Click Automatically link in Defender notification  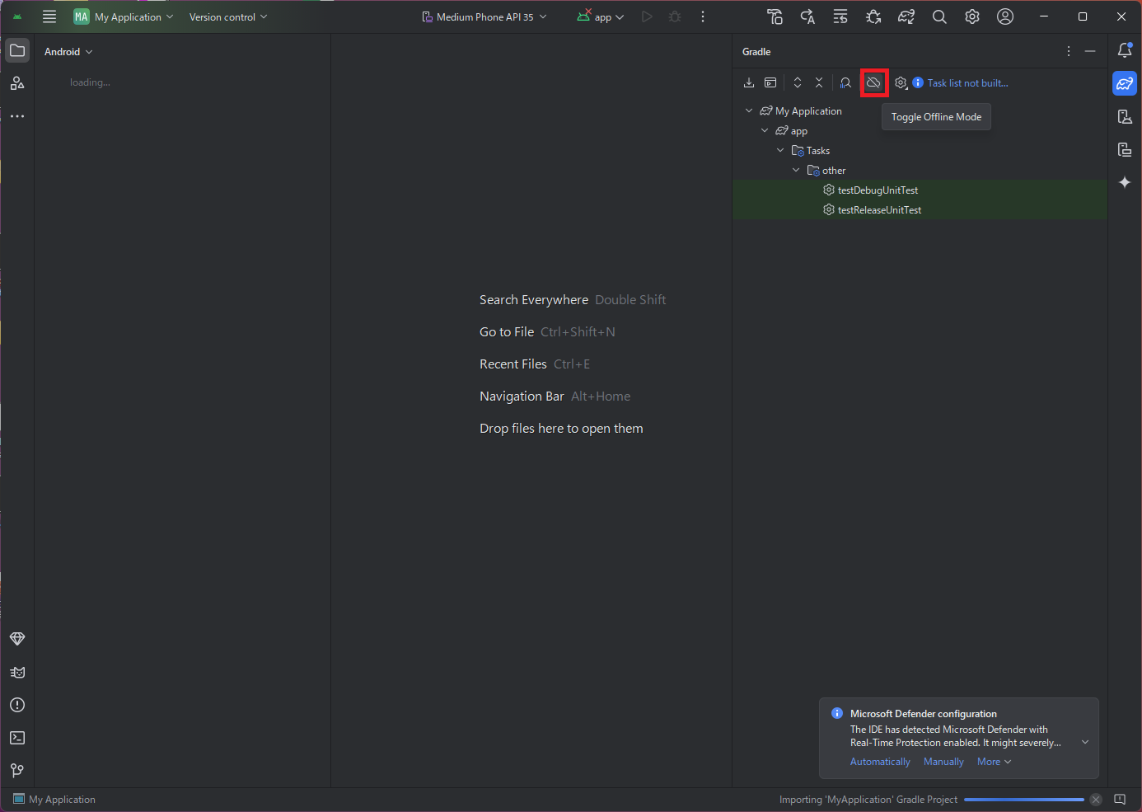click(880, 762)
